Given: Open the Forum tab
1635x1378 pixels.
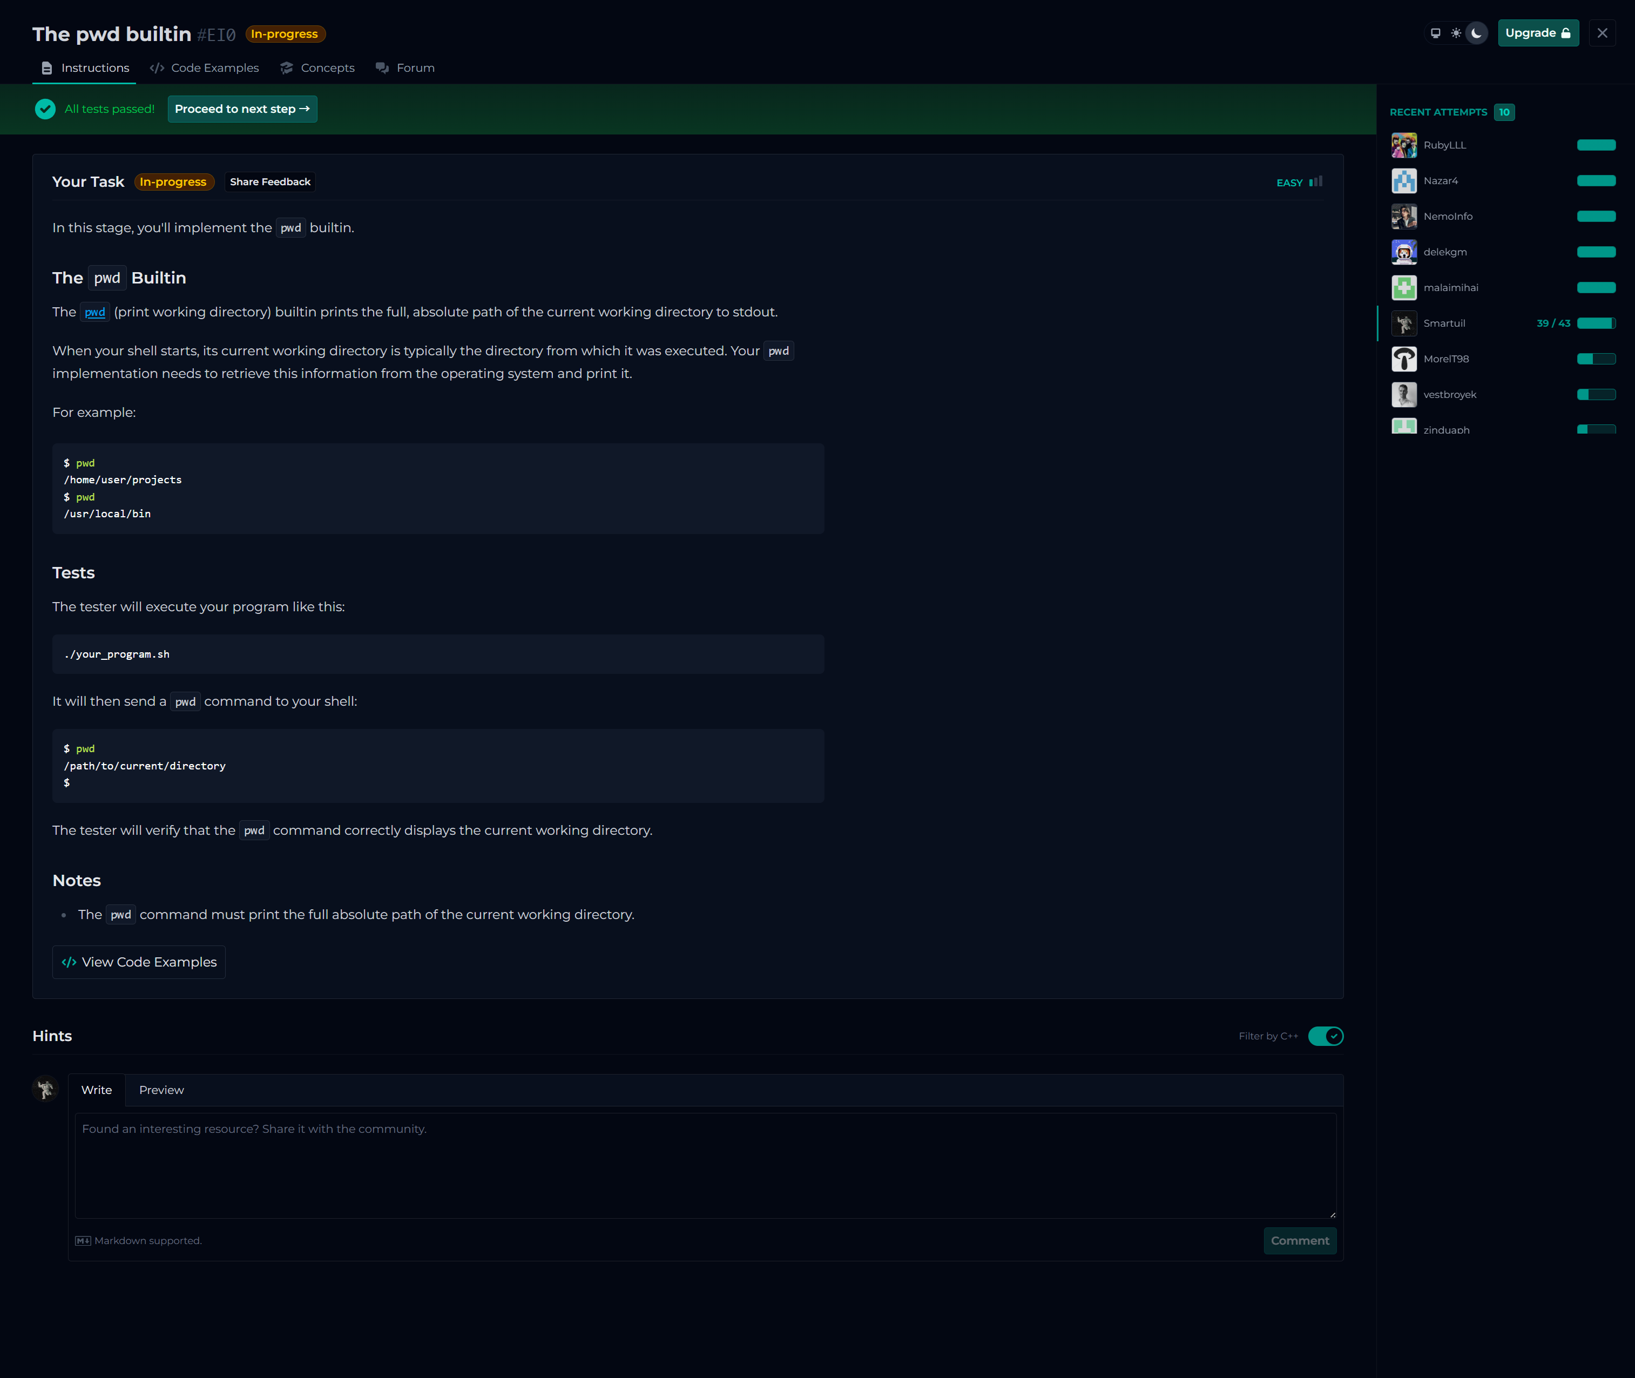Looking at the screenshot, I should 406,68.
